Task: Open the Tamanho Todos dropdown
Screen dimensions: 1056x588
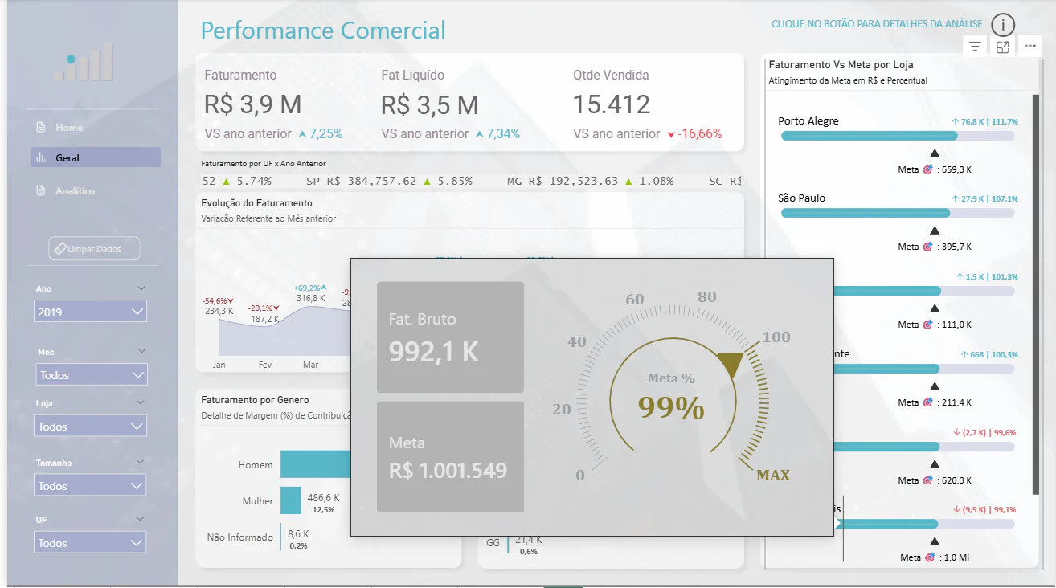Action: (x=91, y=485)
